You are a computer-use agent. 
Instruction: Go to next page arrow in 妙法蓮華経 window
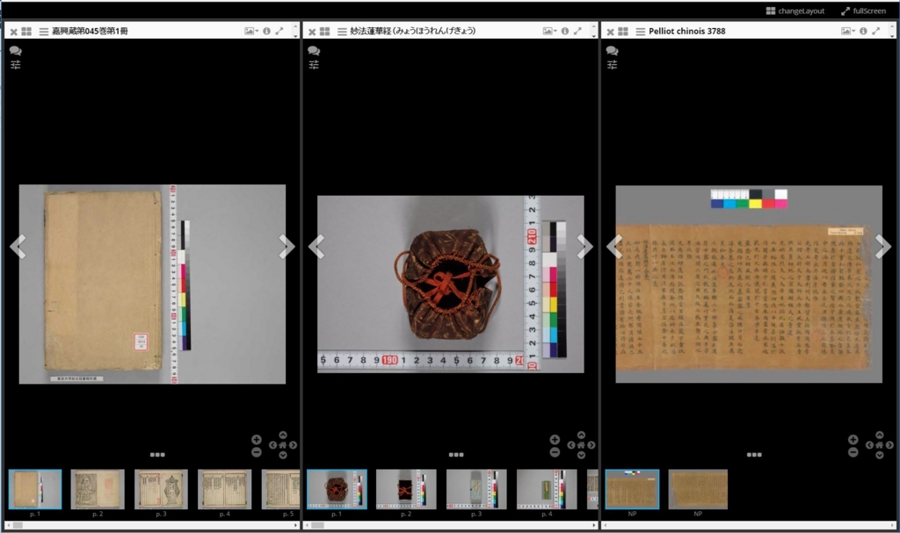point(584,247)
